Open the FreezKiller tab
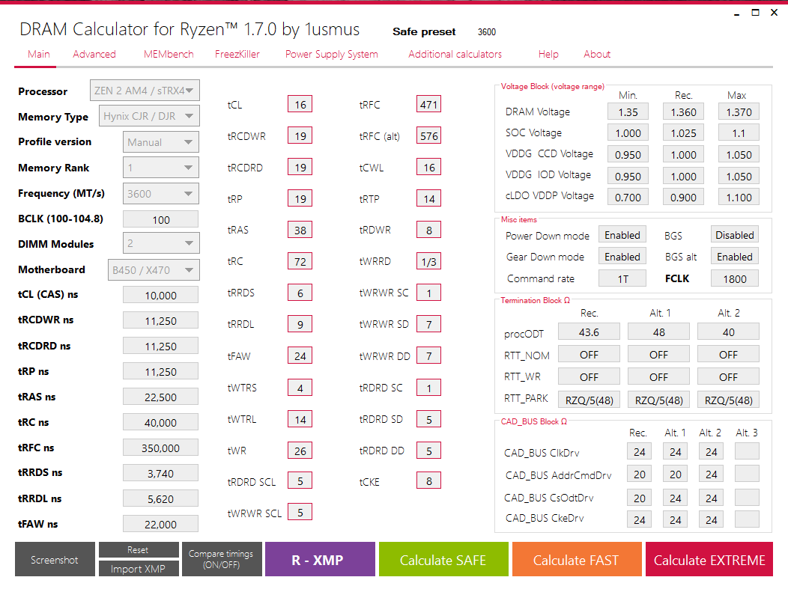Screen dimensions: 788x592 [x=237, y=54]
